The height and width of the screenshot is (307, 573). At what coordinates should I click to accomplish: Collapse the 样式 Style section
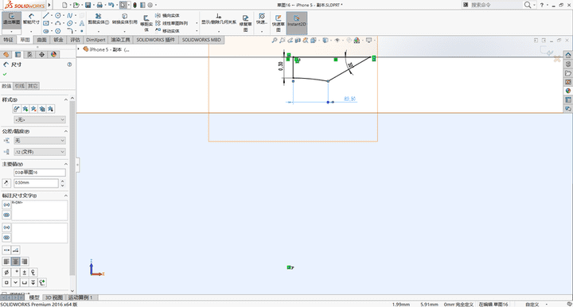click(66, 99)
